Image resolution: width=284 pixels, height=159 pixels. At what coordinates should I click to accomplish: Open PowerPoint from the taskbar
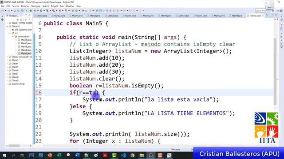(50, 155)
